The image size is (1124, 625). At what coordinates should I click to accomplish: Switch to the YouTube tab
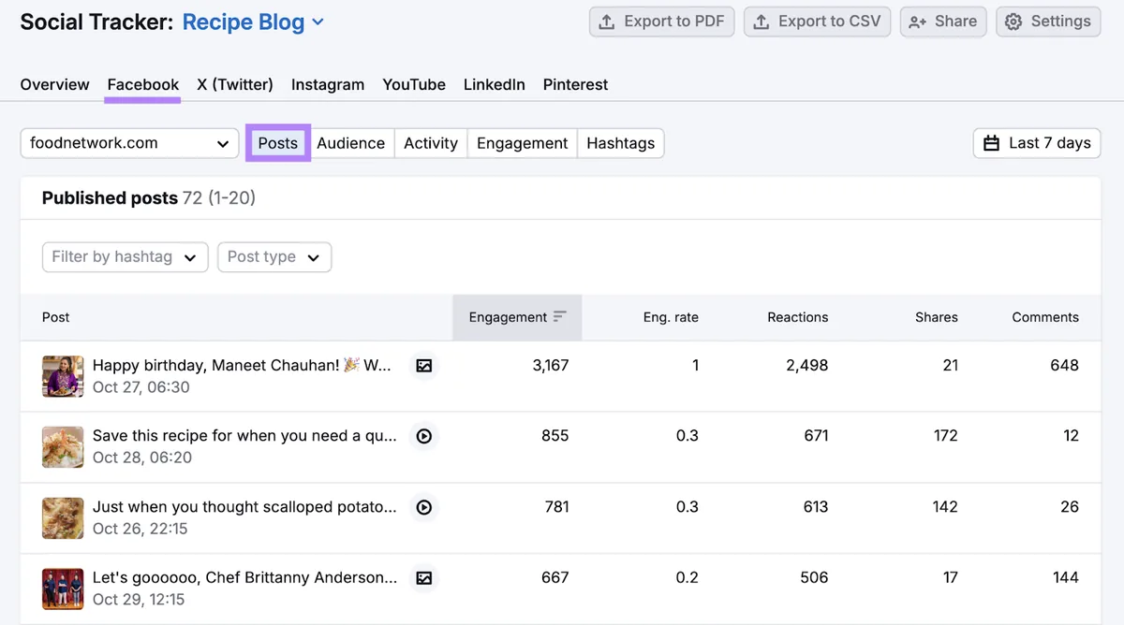[414, 84]
